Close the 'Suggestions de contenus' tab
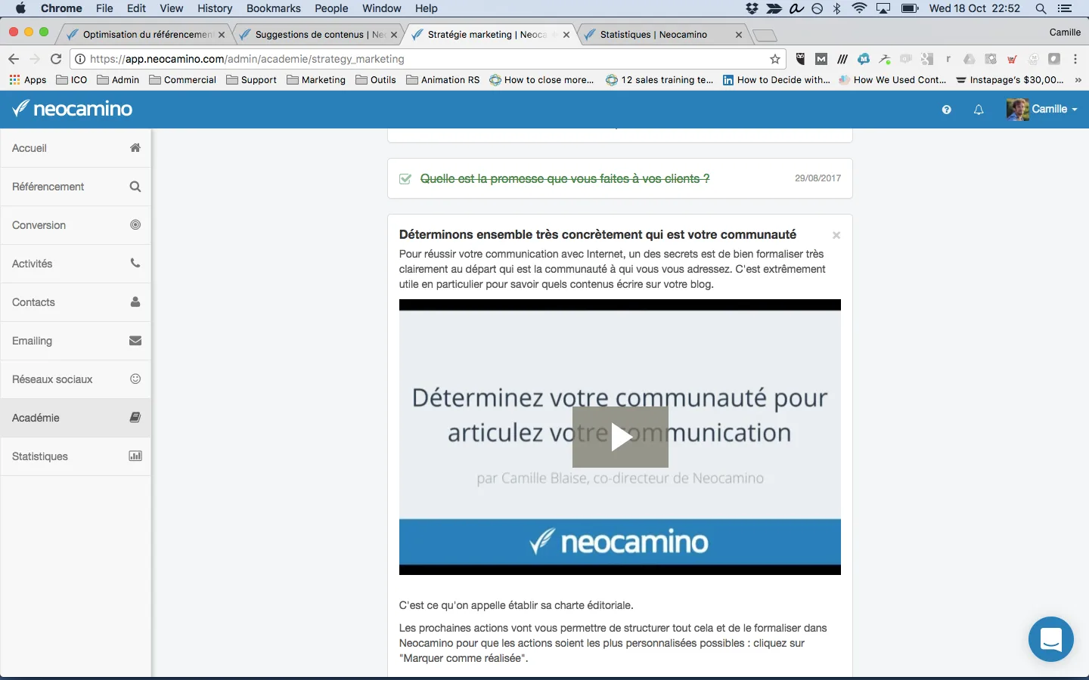This screenshot has width=1089, height=680. (394, 35)
